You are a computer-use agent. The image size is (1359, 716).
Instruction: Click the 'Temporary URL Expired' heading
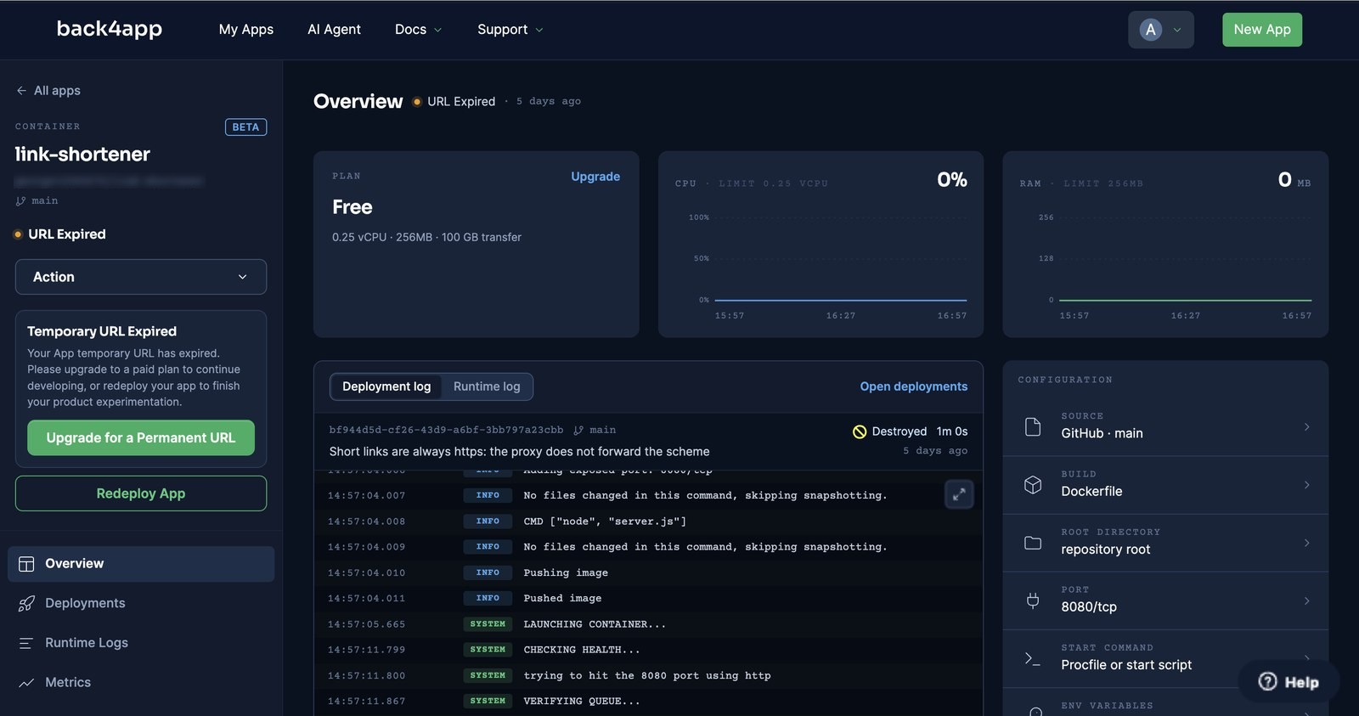click(102, 331)
